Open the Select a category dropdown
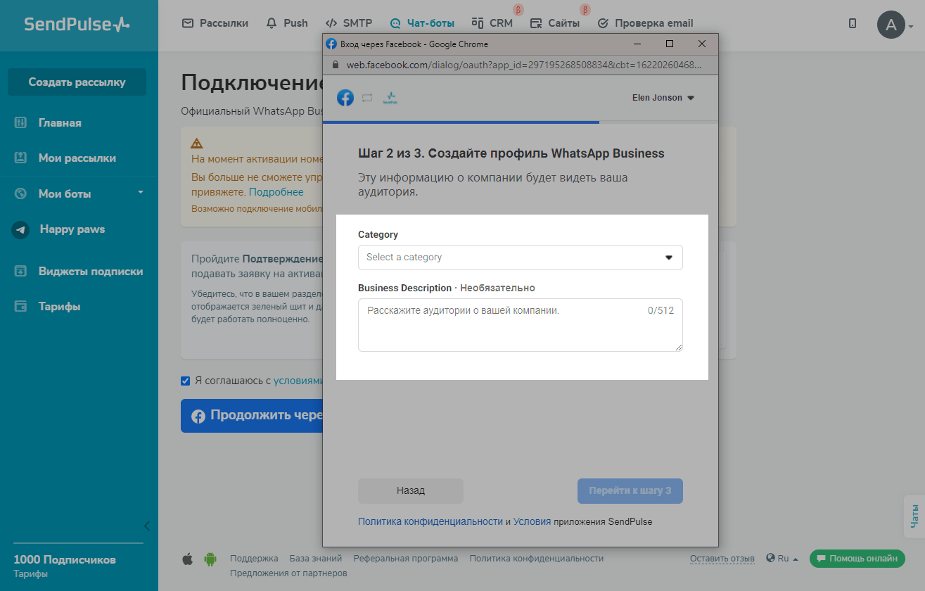The height and width of the screenshot is (591, 925). point(521,258)
